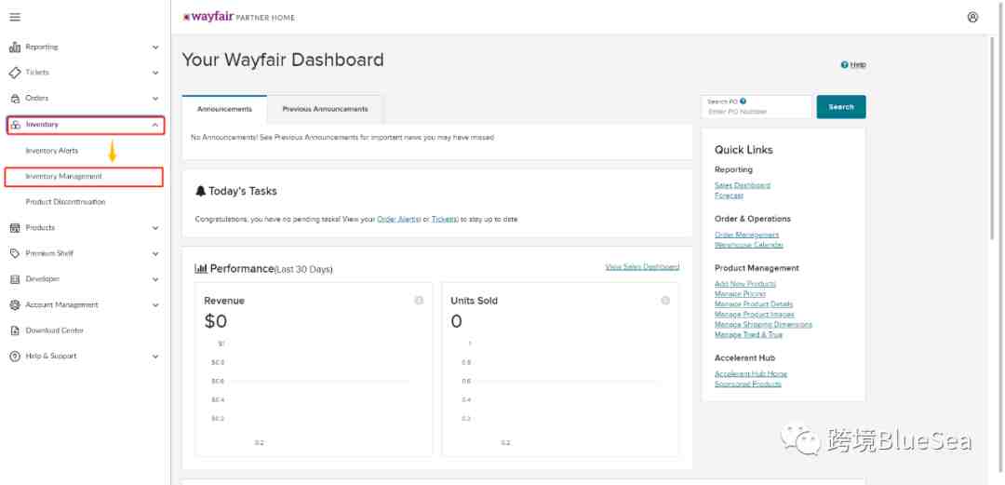Expand the Reporting menu chevron
This screenshot has width=1005, height=485.
[x=155, y=47]
